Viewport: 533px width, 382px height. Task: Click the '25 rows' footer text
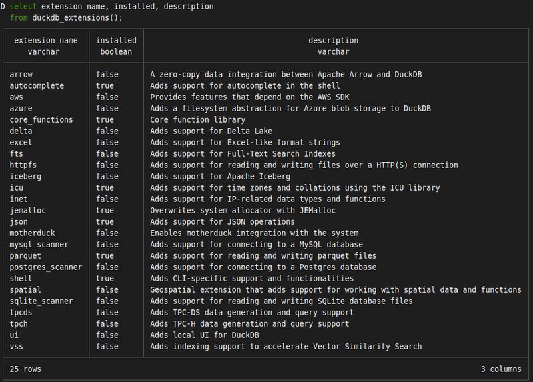click(25, 369)
